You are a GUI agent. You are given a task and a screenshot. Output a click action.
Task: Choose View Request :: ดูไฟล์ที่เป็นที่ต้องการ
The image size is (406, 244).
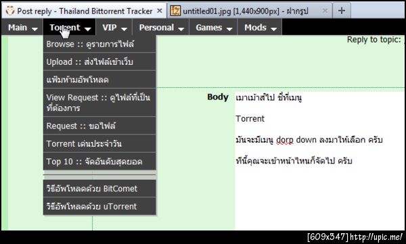(x=99, y=103)
